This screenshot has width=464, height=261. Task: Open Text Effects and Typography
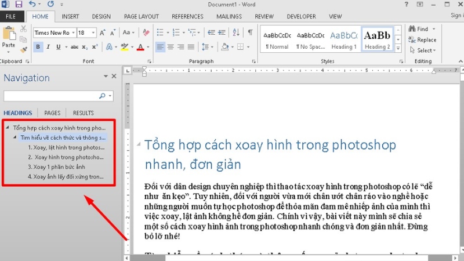point(109,47)
